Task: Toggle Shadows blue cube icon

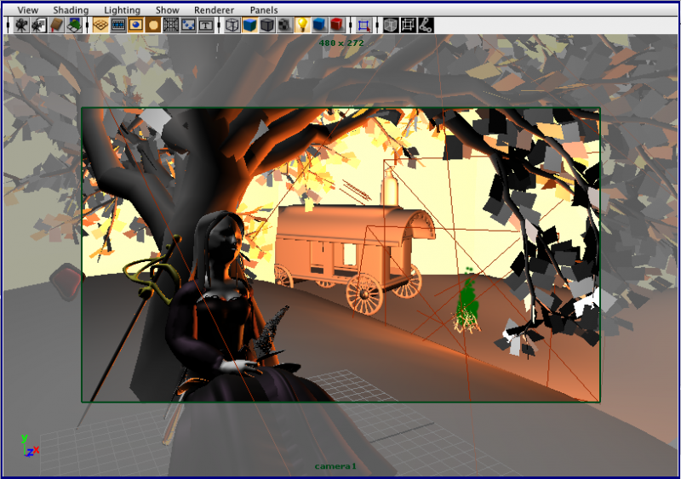Action: 320,26
